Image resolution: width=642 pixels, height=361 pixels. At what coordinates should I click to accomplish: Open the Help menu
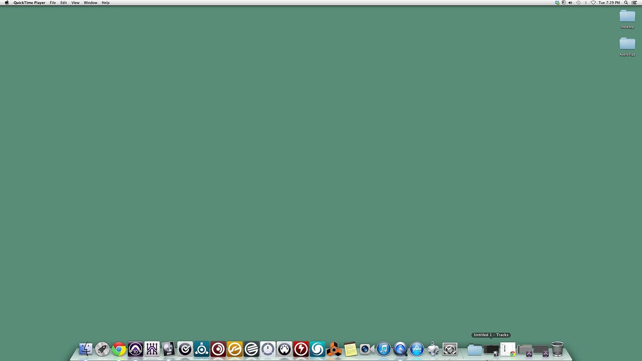pos(106,3)
